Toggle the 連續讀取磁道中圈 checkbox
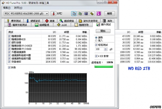 9,55
